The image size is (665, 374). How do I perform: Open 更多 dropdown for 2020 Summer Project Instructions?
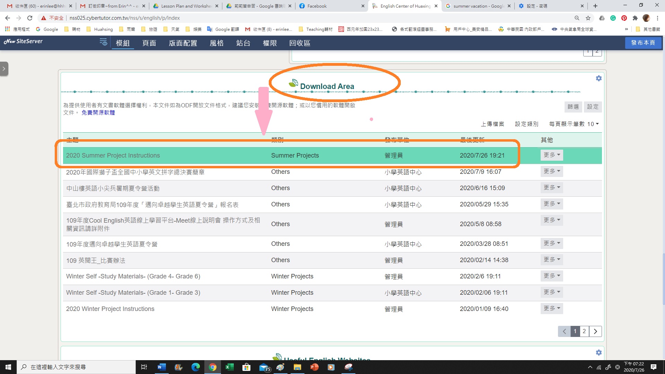point(551,155)
